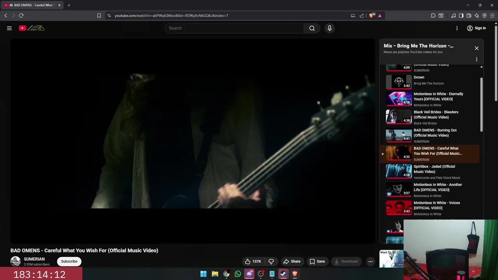
Task: Go to YouTube home via the logo
Action: [x=32, y=28]
